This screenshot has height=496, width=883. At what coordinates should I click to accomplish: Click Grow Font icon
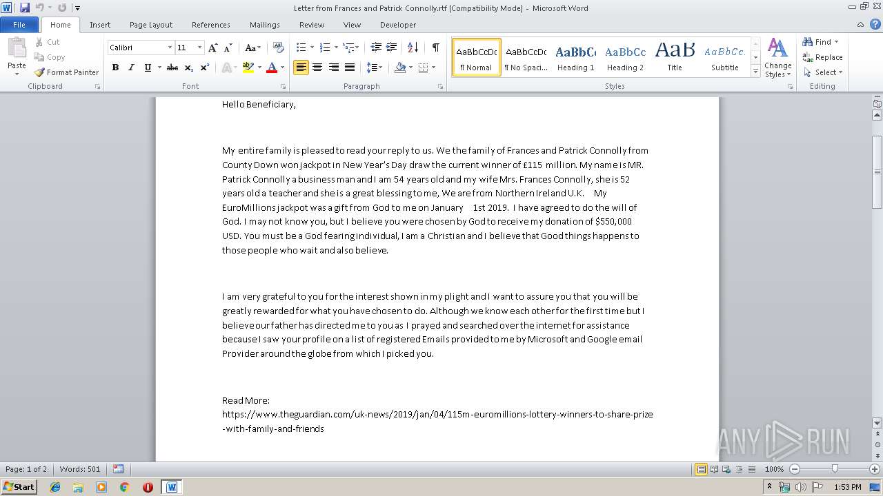pyautogui.click(x=212, y=48)
